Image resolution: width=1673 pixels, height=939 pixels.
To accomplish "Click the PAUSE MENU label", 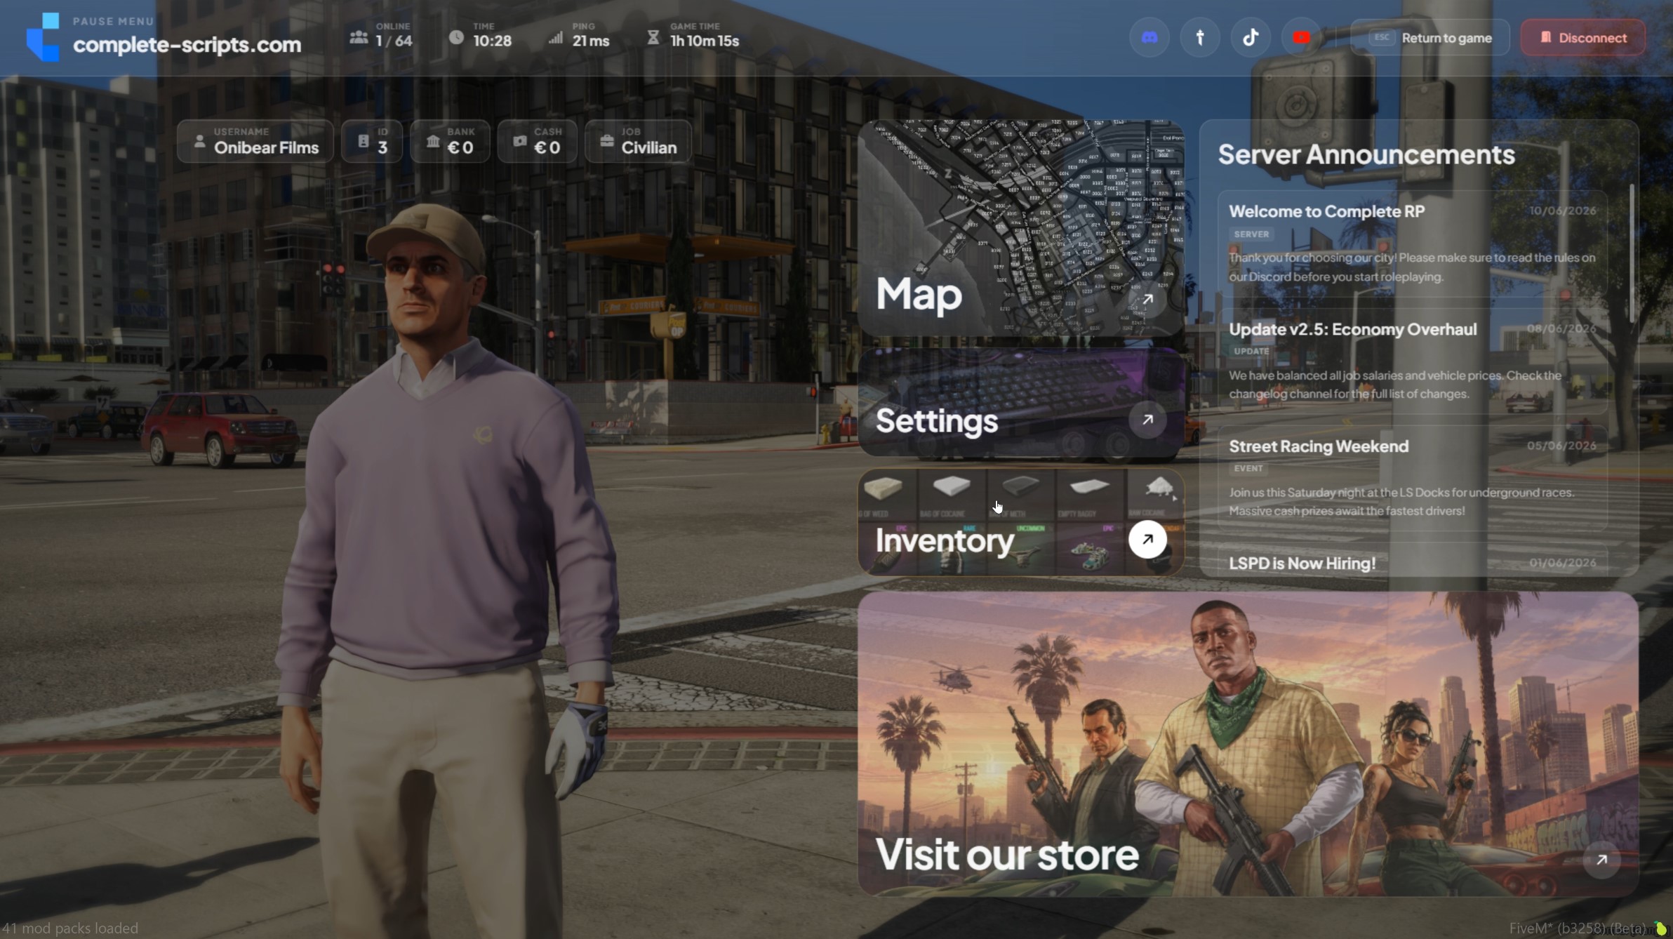I will click(113, 21).
